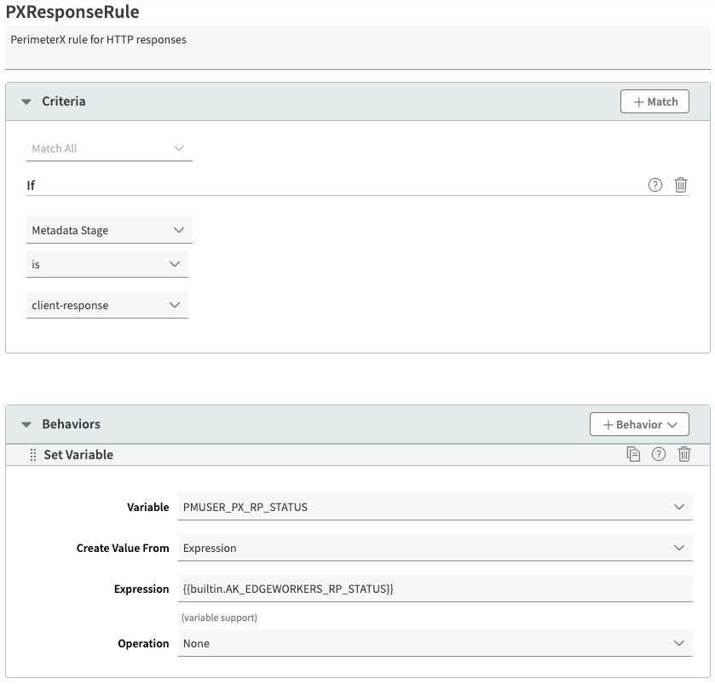Click the PXResponseRule title
The height and width of the screenshot is (684, 715).
72,13
